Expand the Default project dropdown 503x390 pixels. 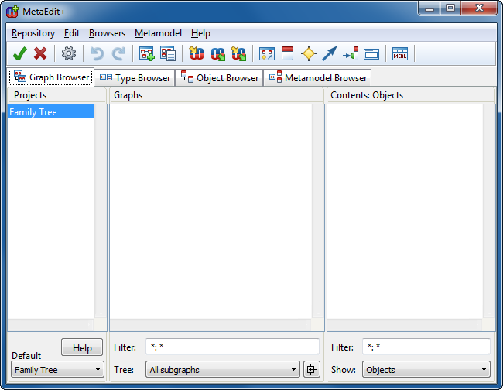click(x=58, y=370)
